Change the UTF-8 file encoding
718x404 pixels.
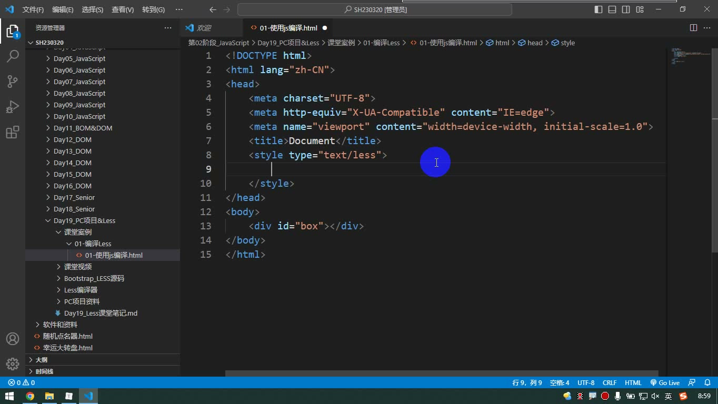pos(586,383)
